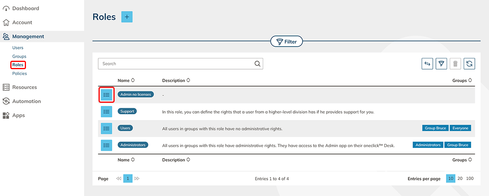489x196 pixels.
Task: Click the funnel filter icon in table toolbar
Action: pos(441,64)
